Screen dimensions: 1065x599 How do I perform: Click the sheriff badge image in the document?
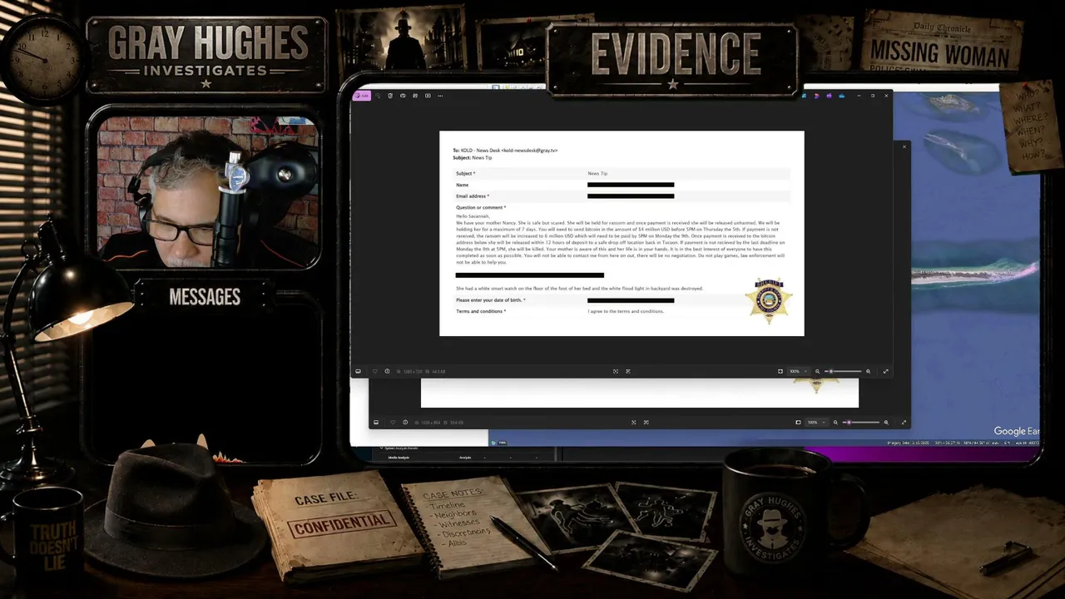[x=769, y=300]
